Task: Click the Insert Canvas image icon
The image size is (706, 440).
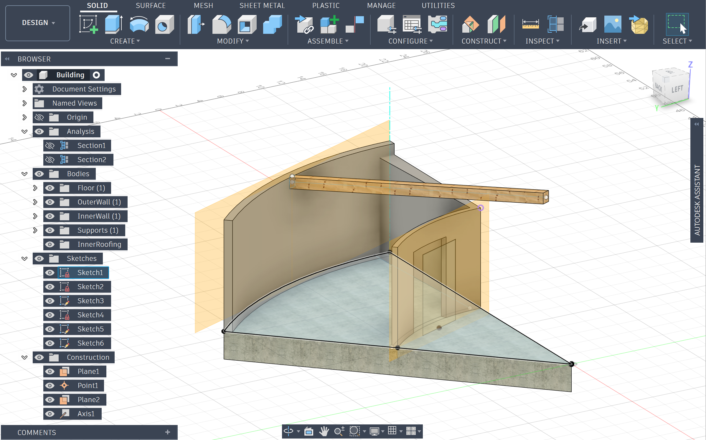Action: [x=613, y=24]
